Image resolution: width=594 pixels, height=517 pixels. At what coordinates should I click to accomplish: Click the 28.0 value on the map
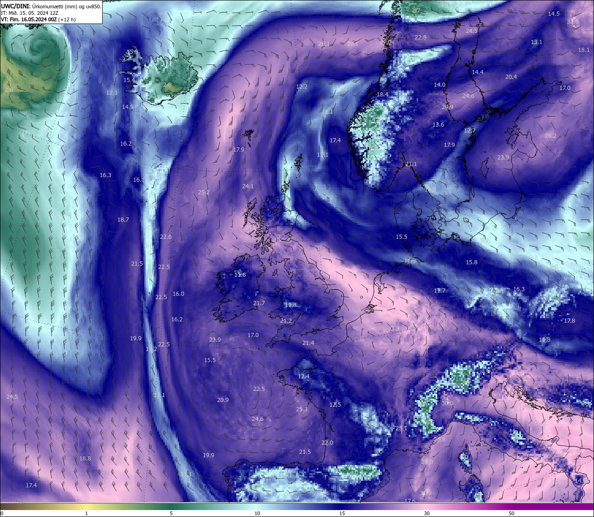click(x=427, y=462)
